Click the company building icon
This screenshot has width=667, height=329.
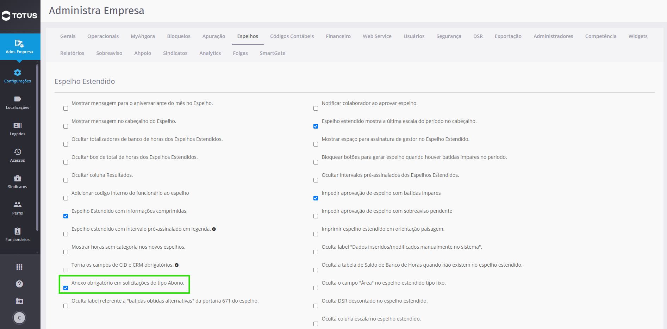[19, 301]
